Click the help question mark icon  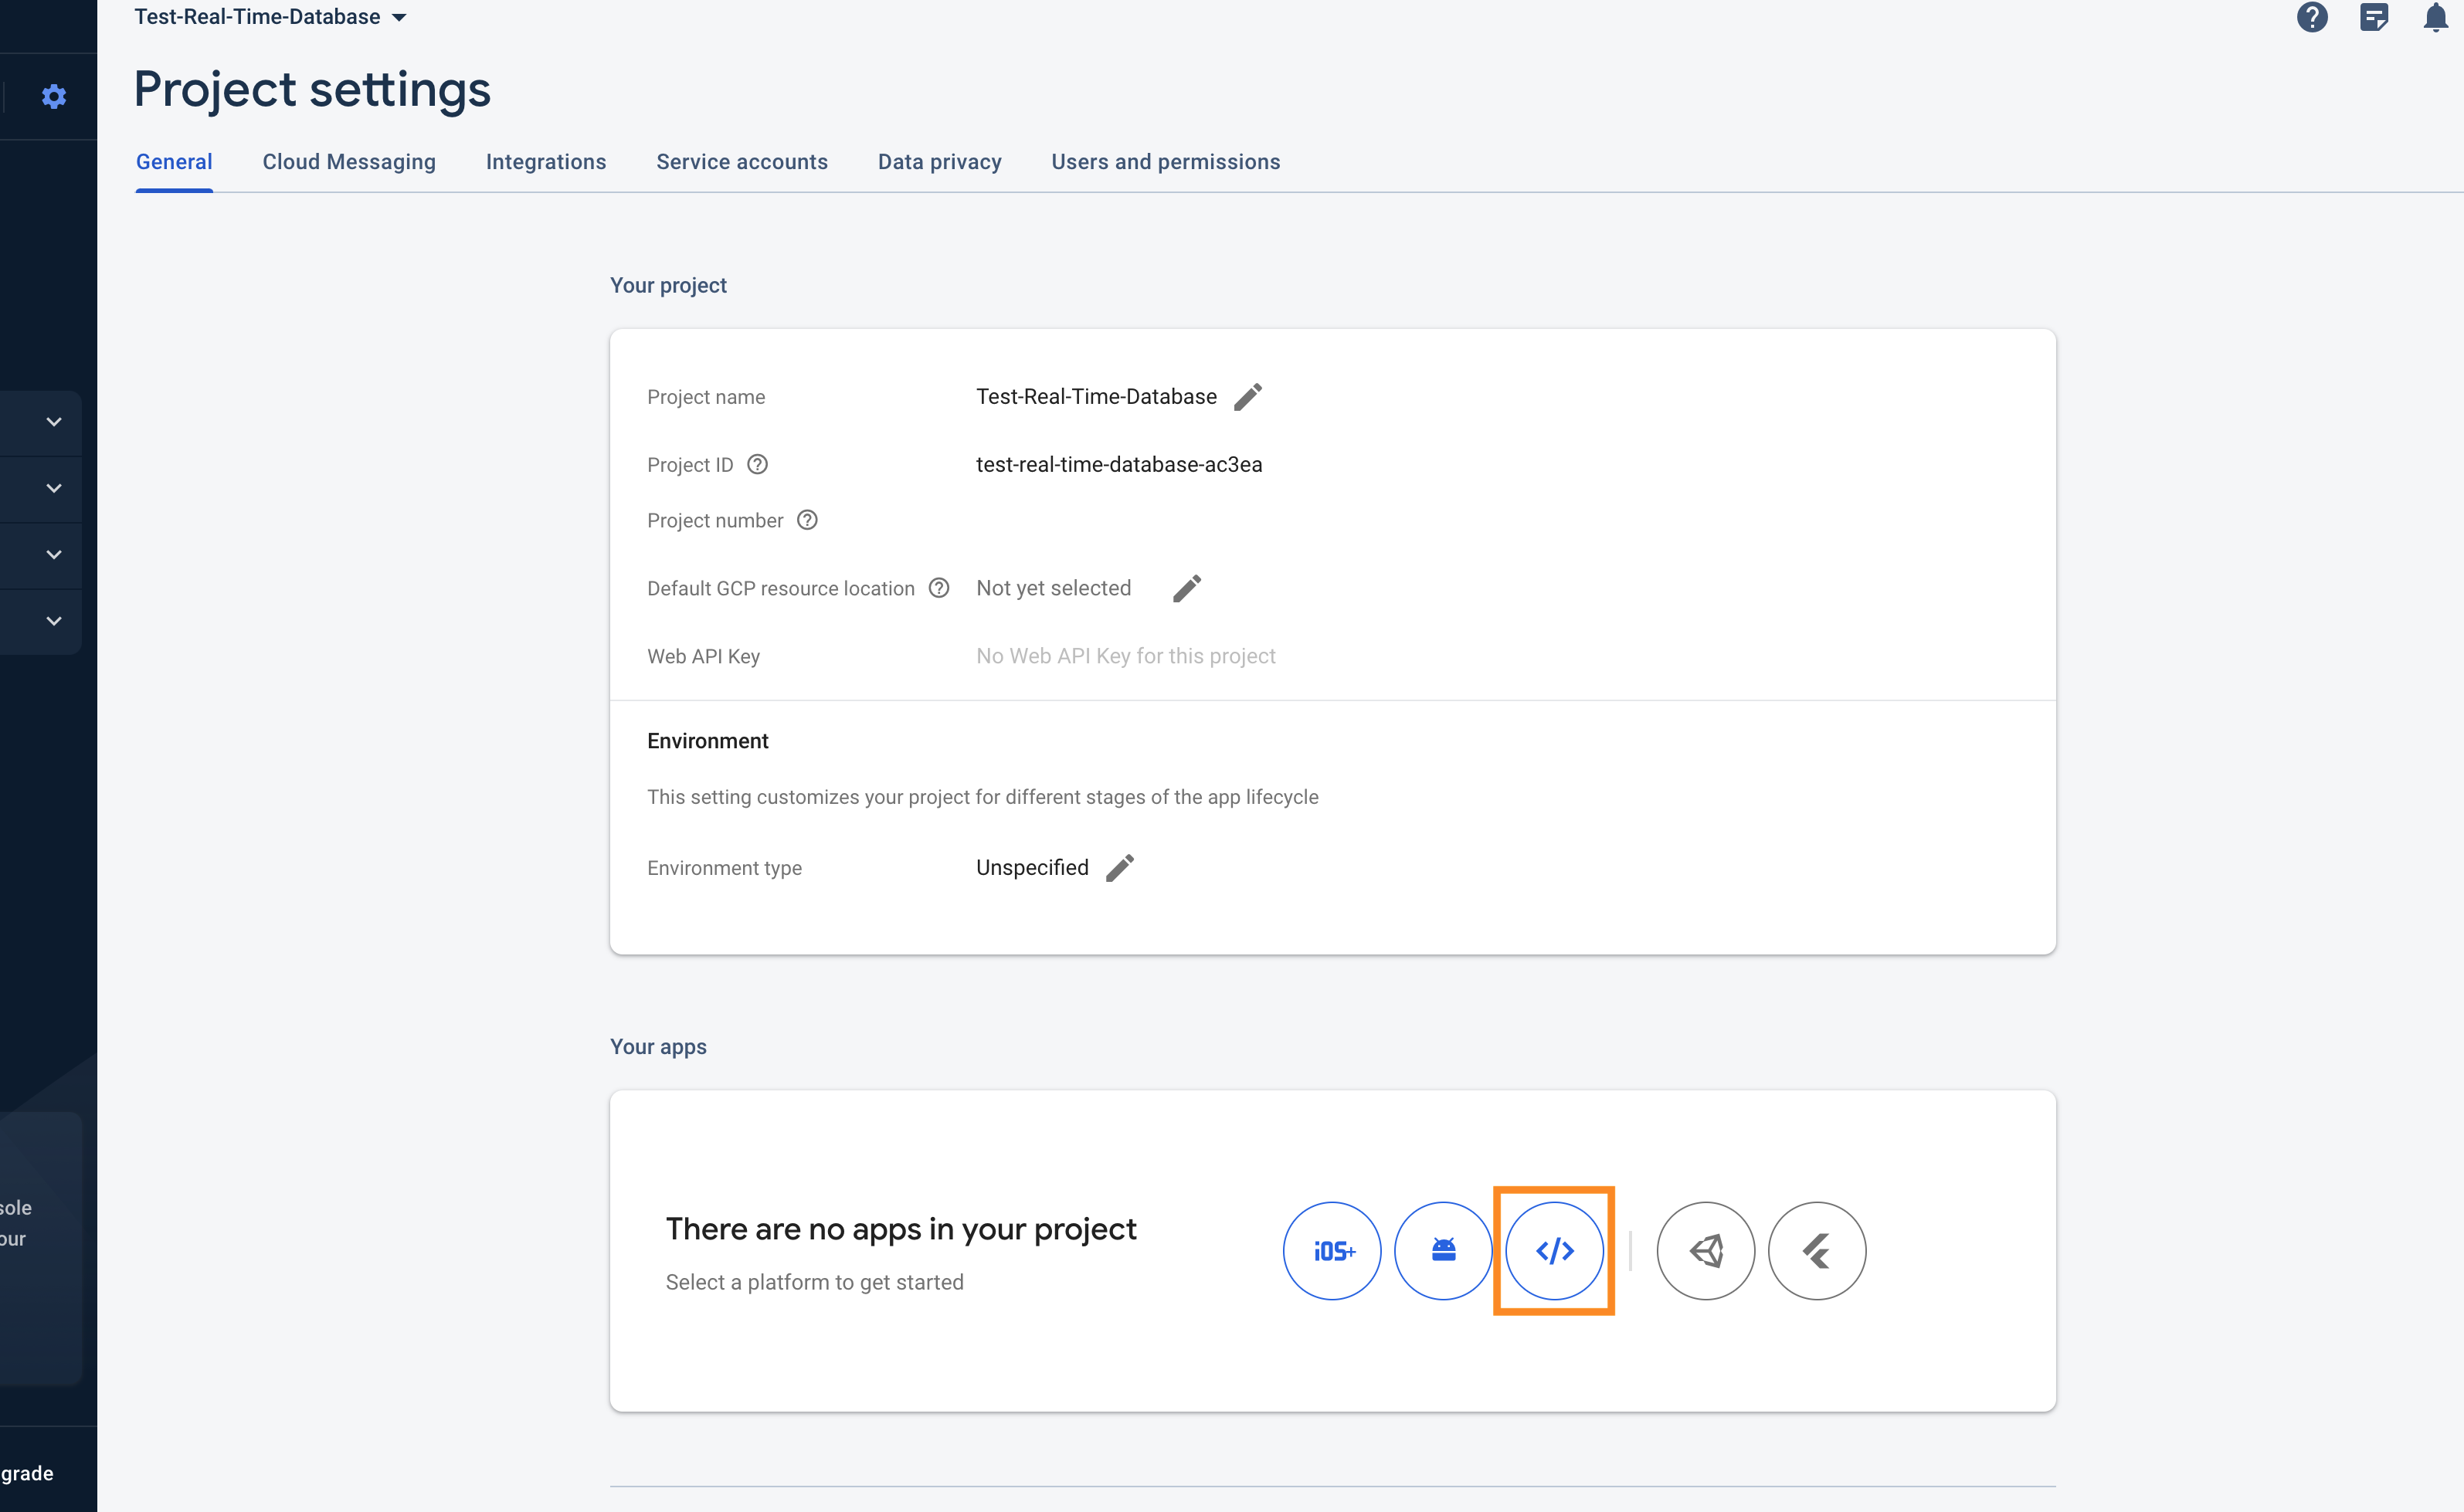tap(2311, 18)
